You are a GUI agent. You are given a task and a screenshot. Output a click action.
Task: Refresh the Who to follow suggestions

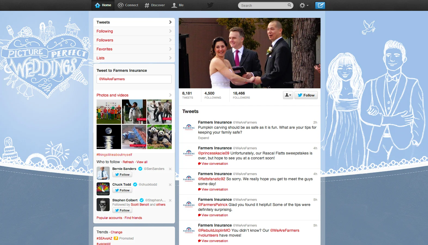point(128,162)
